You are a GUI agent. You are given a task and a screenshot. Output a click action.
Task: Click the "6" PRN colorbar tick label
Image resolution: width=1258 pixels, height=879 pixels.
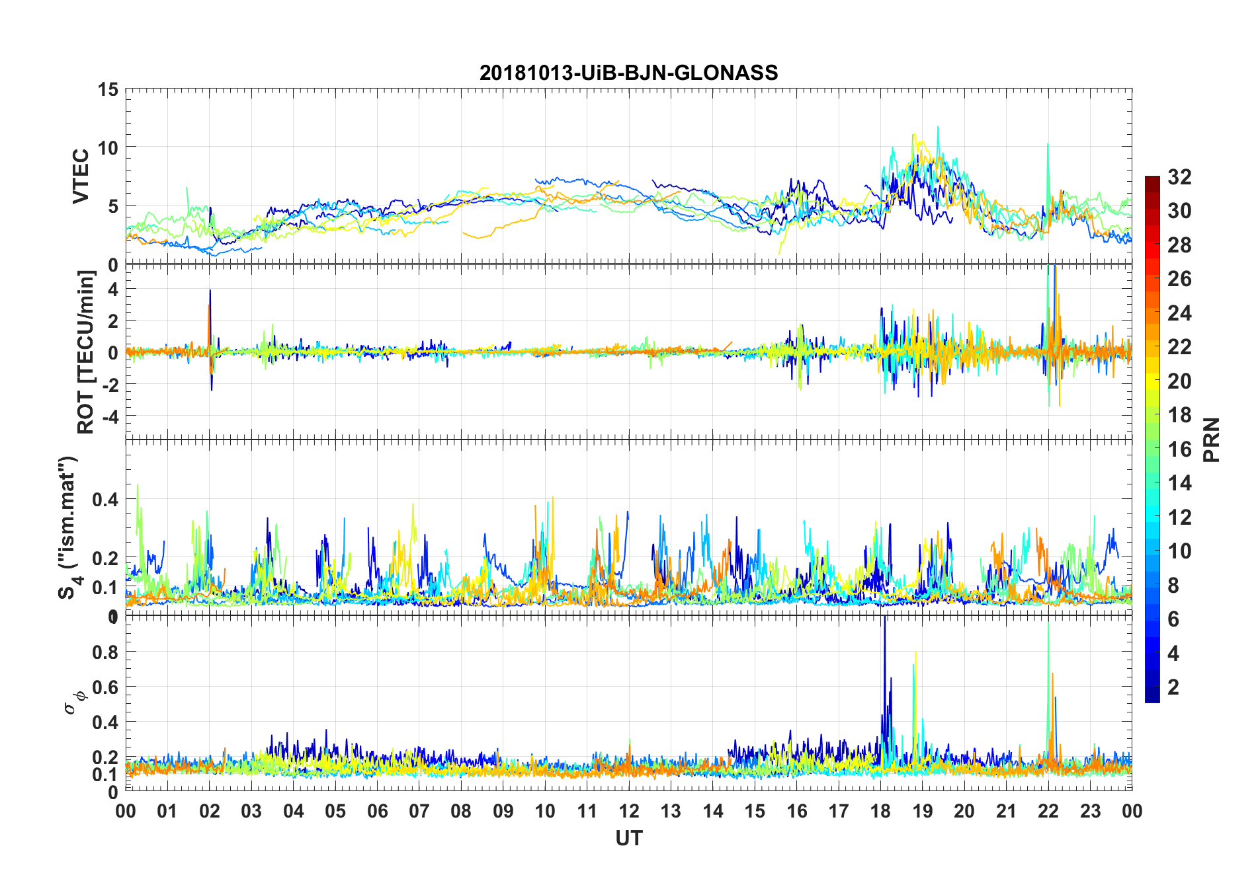pyautogui.click(x=1173, y=619)
